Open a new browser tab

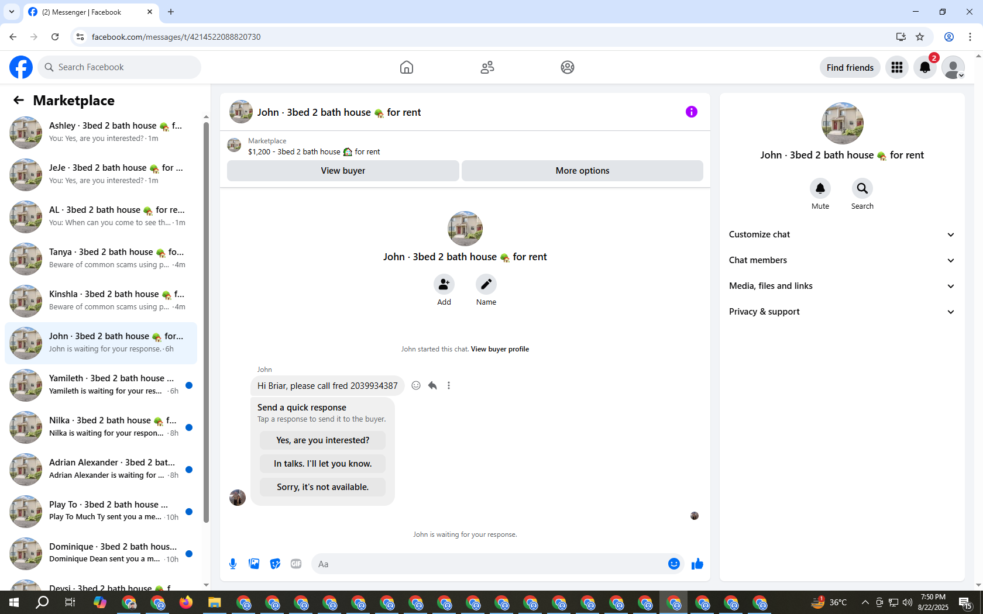coord(171,12)
